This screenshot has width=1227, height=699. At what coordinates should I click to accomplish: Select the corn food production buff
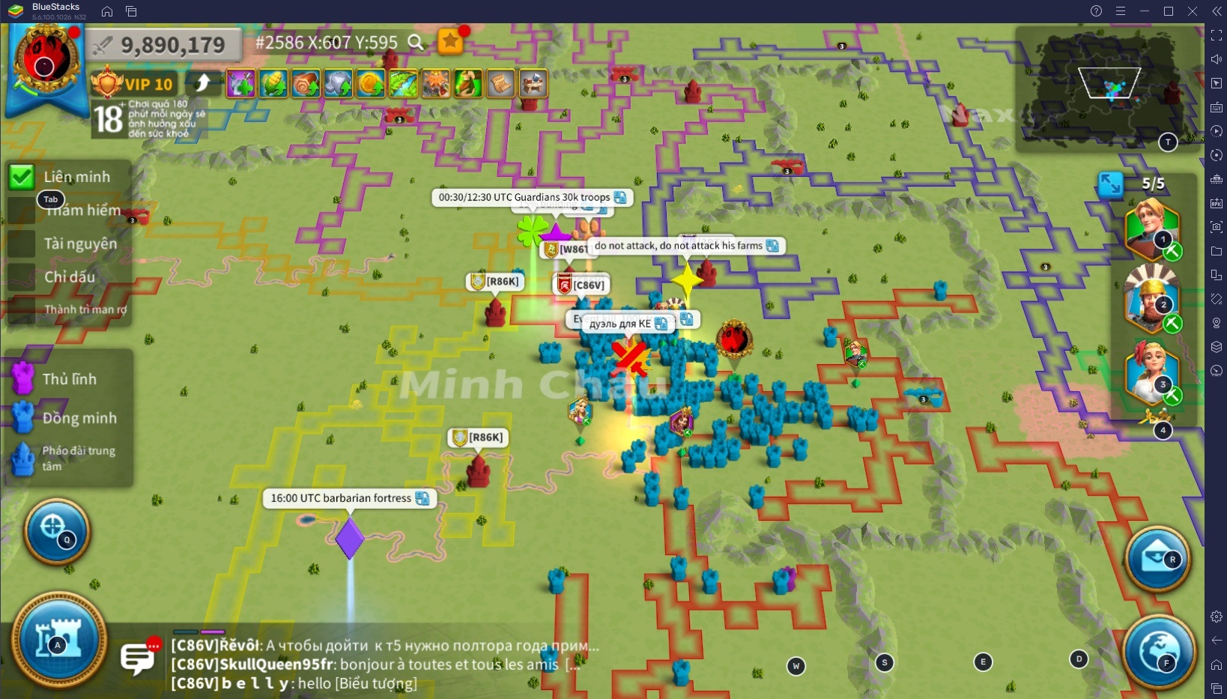(273, 84)
